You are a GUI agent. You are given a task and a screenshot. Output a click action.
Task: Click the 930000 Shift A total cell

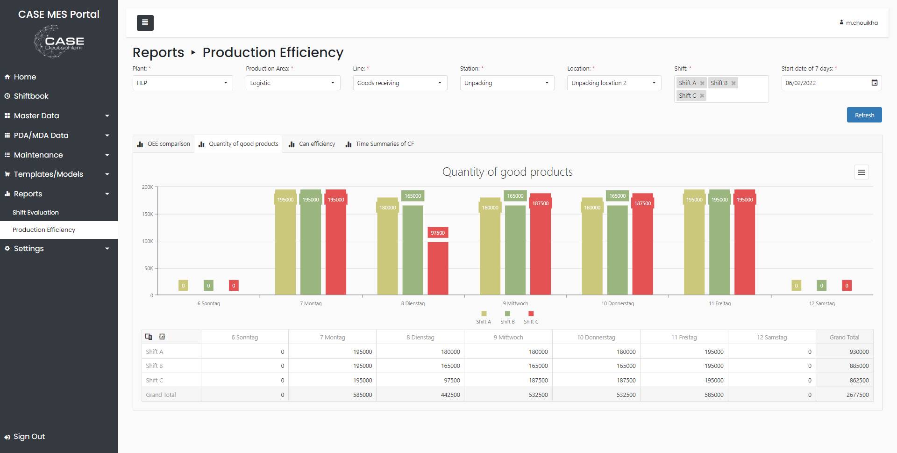(x=844, y=352)
